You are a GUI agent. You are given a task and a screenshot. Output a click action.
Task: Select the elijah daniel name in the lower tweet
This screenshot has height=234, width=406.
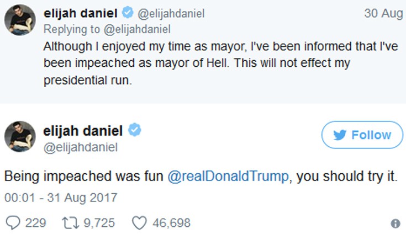point(83,131)
